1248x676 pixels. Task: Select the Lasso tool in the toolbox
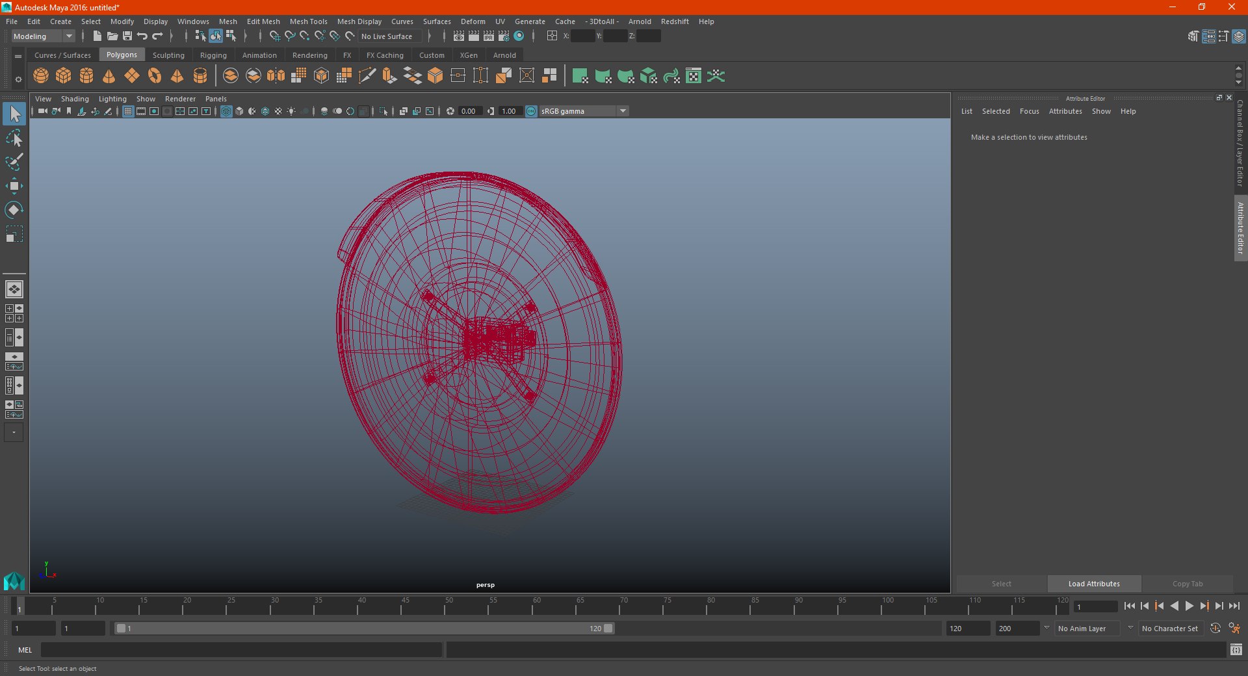pyautogui.click(x=14, y=138)
